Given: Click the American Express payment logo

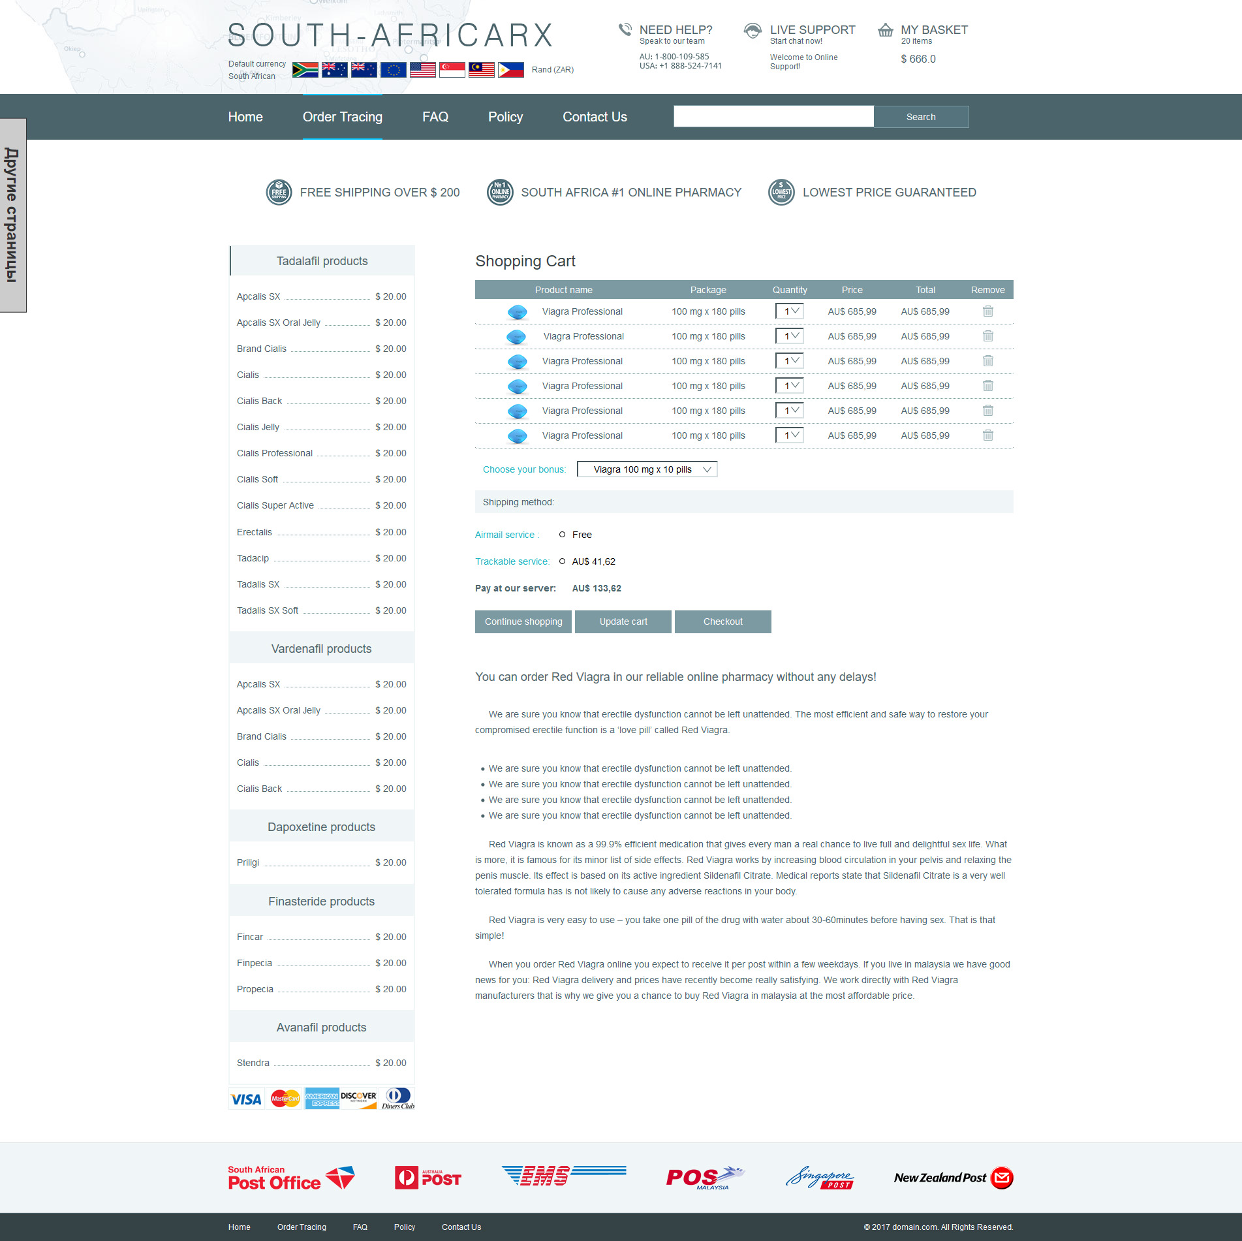Looking at the screenshot, I should point(322,1099).
